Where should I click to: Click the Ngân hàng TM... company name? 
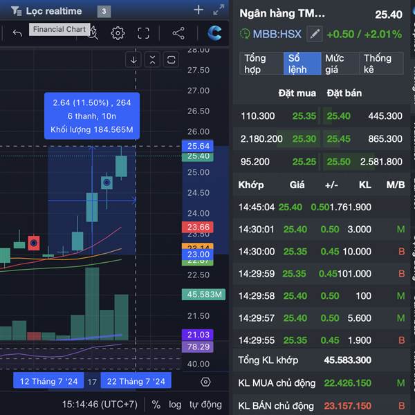tap(282, 14)
